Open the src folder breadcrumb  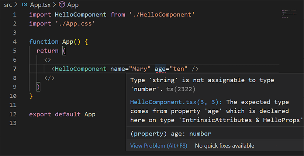click(8, 5)
